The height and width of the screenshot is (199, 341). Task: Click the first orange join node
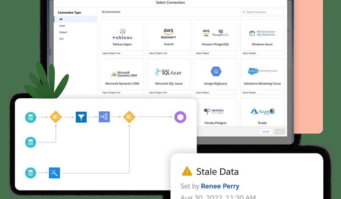pos(56,117)
